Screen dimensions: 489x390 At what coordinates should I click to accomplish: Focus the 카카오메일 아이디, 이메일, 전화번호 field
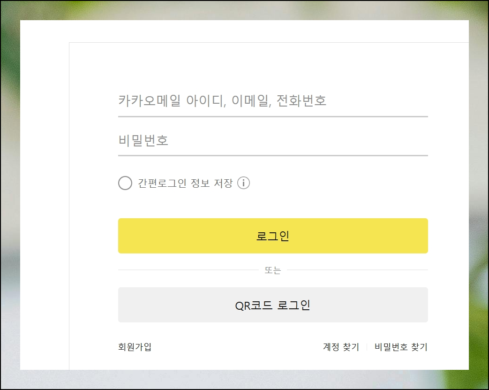pos(273,101)
